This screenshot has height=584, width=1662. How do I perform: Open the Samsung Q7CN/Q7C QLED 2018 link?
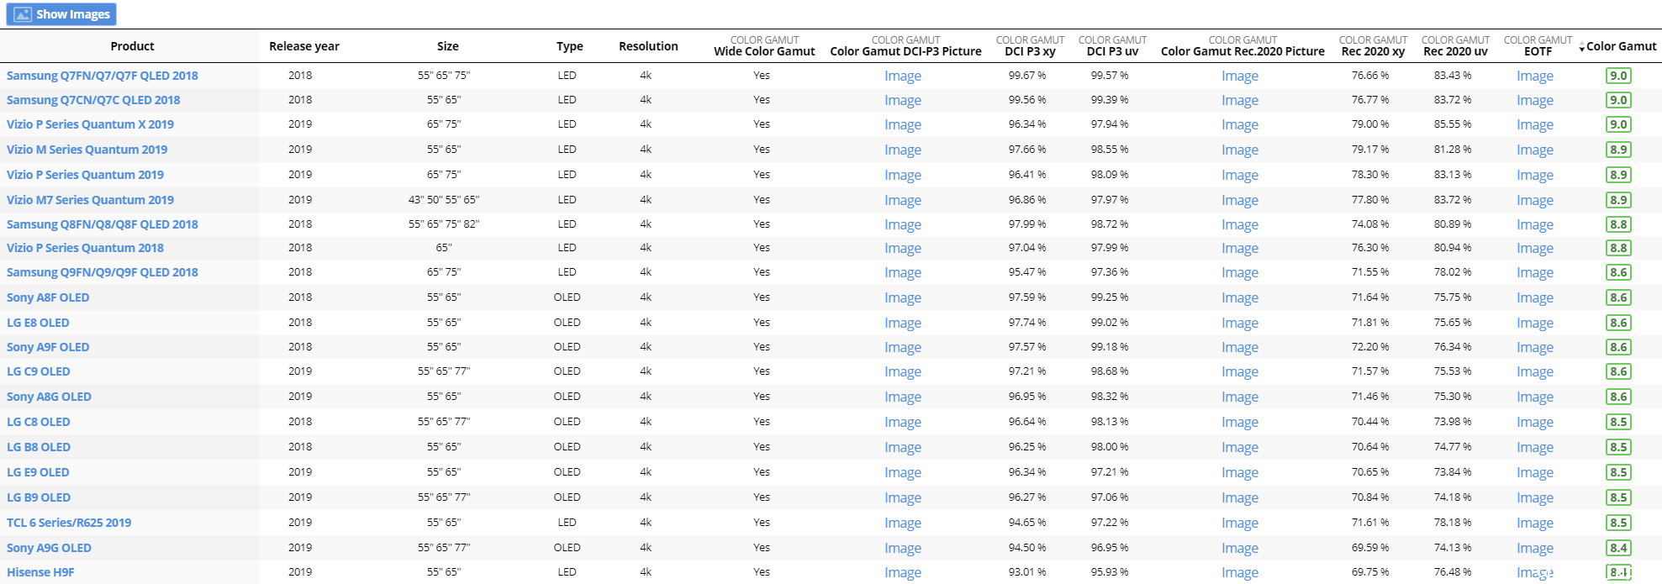93,100
